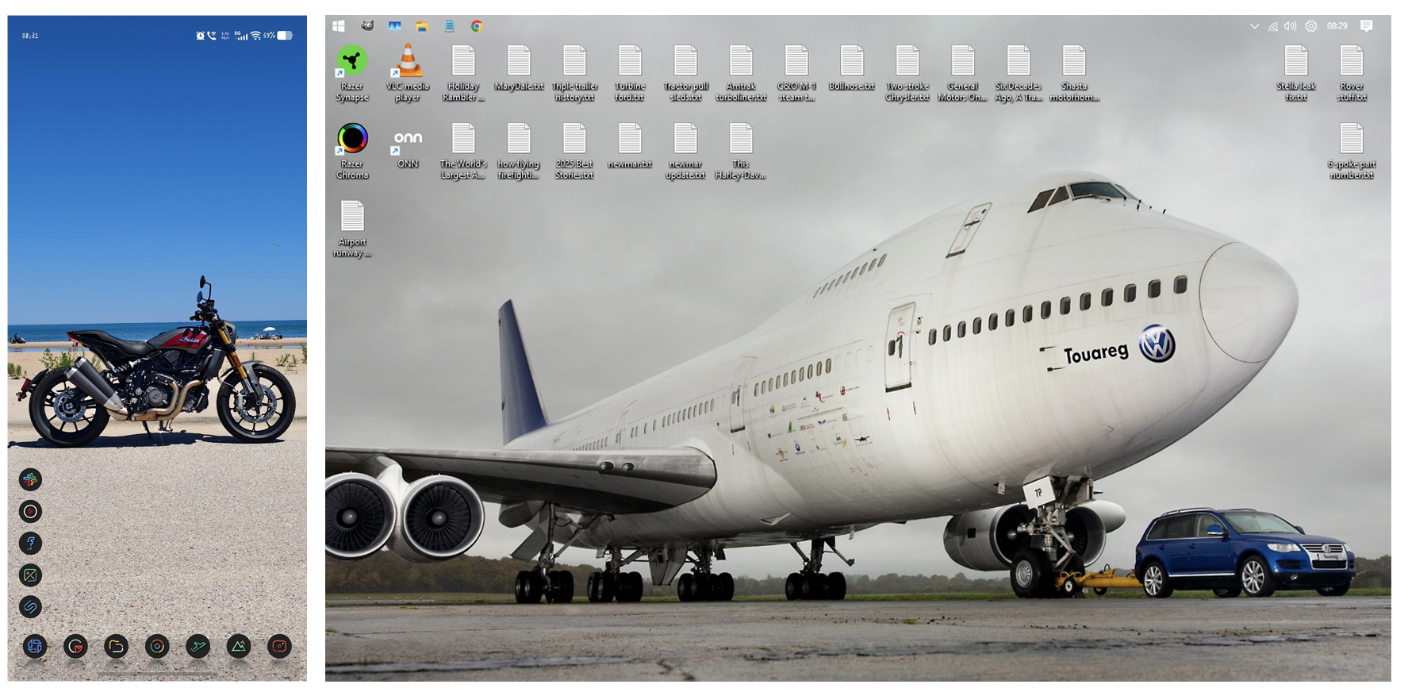Select the Shasta motorhome text file

coord(1074,74)
